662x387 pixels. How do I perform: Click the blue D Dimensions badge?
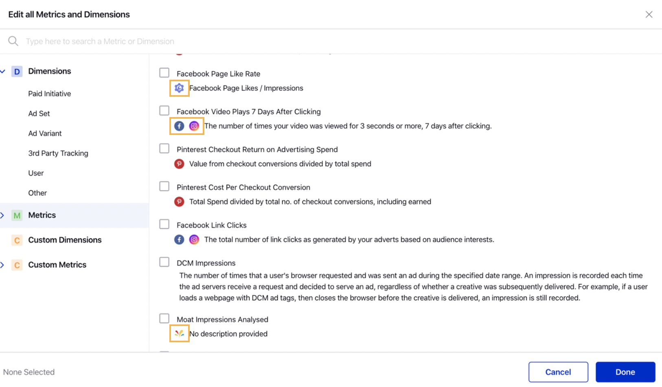click(17, 72)
